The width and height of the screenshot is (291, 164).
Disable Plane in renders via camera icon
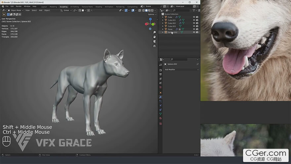pos(197,29)
